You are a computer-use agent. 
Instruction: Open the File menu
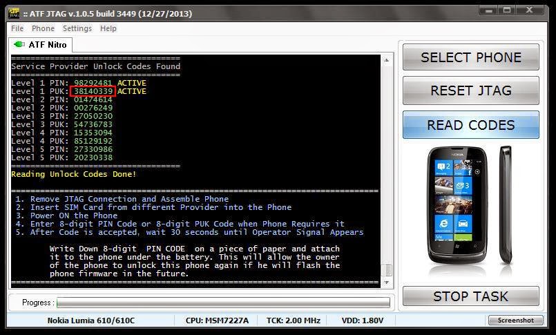point(17,28)
